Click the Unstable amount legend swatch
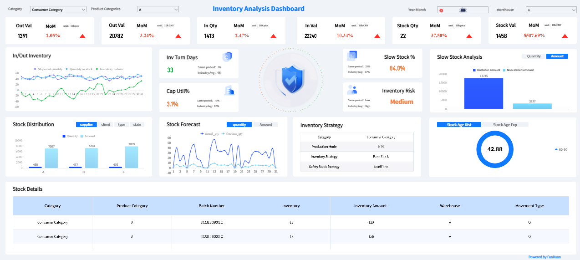Screen dimensions: 580x260 pos(474,70)
